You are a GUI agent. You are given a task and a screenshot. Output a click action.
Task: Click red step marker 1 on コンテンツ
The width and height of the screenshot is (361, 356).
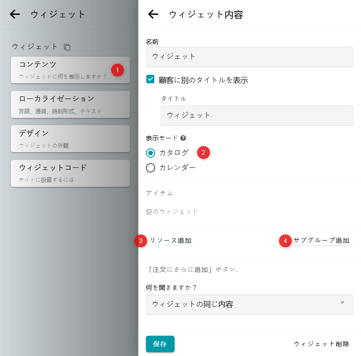click(117, 70)
